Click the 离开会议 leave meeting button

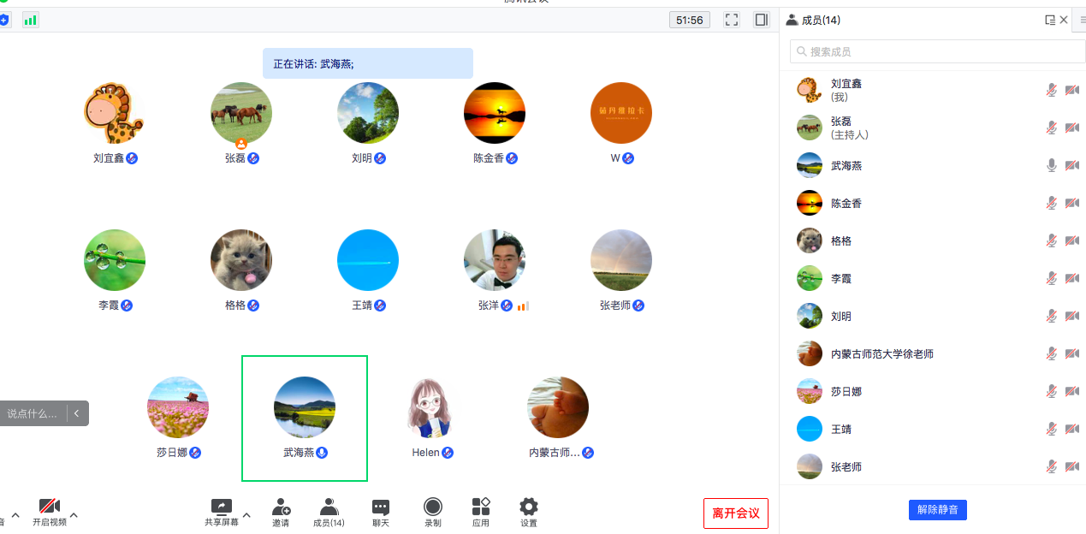coord(735,513)
